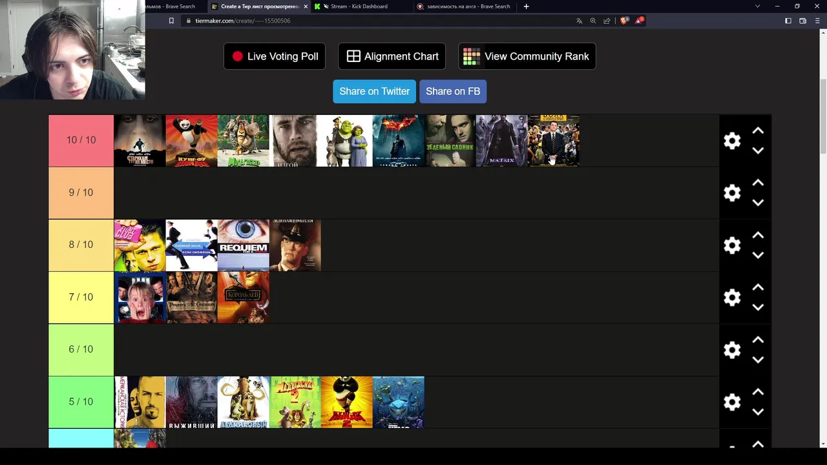Viewport: 827px width, 465px height.
Task: Move 6 / 10 tier row down
Action: point(758,360)
